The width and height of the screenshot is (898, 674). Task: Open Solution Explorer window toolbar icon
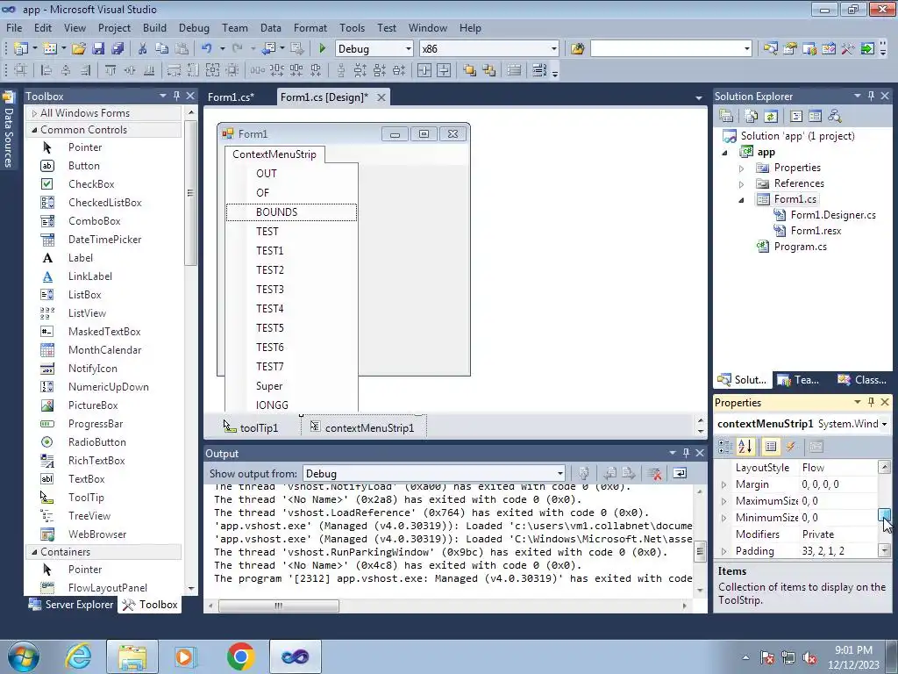pyautogui.click(x=771, y=49)
